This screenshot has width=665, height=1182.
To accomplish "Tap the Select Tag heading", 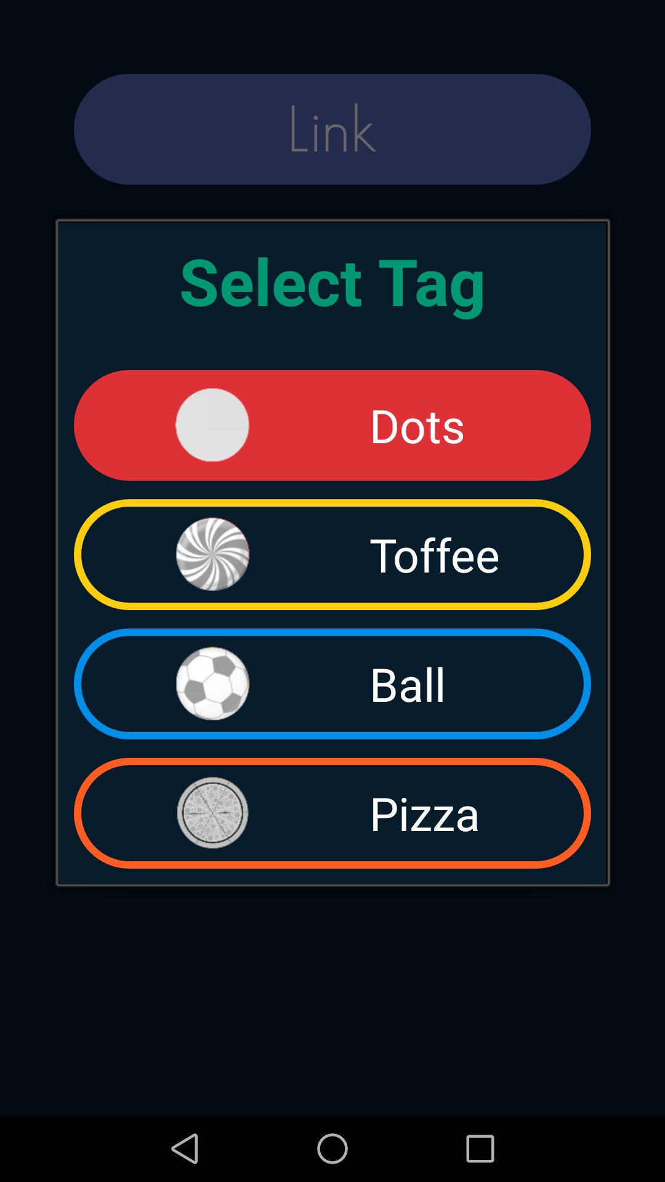I will [x=332, y=284].
